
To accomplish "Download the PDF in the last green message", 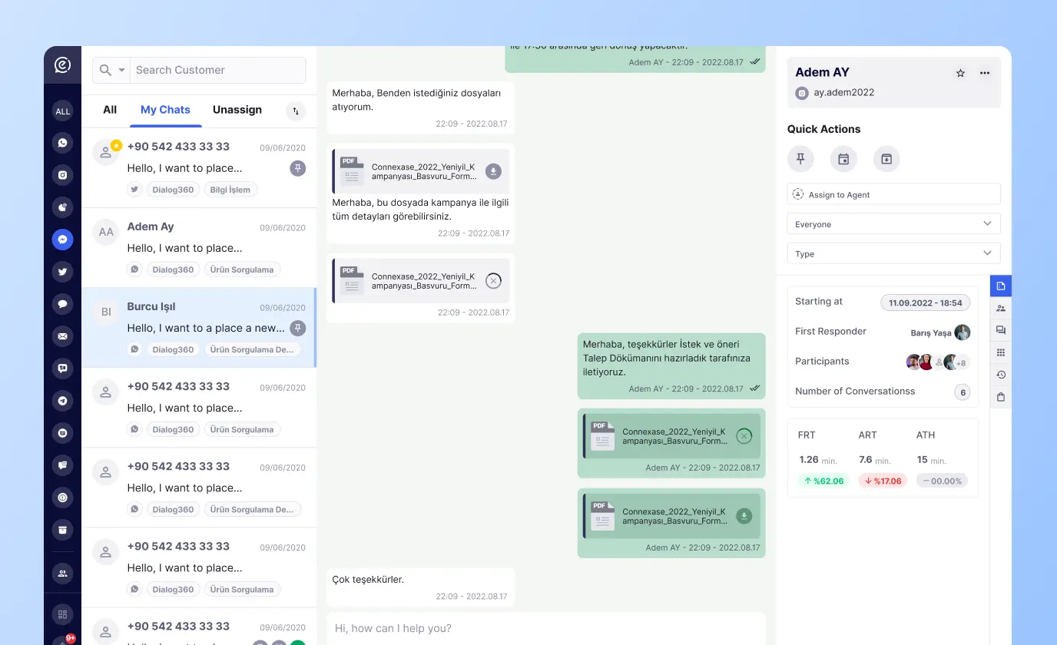I will [x=744, y=516].
